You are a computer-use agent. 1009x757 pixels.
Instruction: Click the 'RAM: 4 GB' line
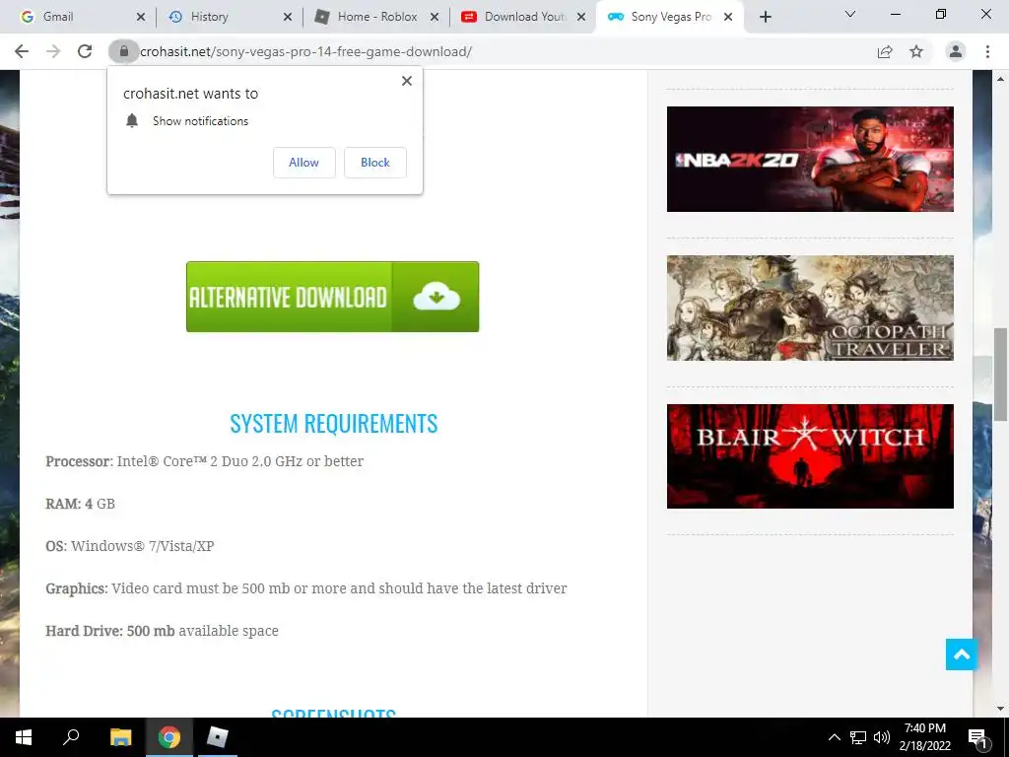[x=81, y=504]
